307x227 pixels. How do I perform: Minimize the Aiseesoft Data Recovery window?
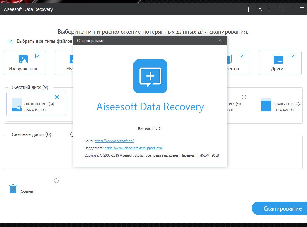pyautogui.click(x=292, y=9)
